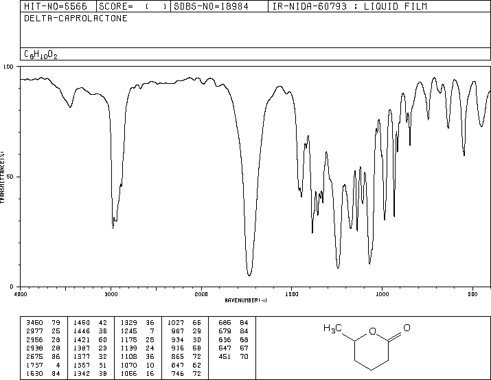Click the ring oxygen O in structure
The image size is (491, 380).
(372, 331)
